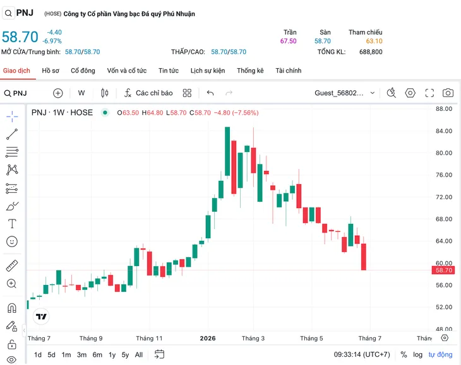Image resolution: width=461 pixels, height=365 pixels.
Task: Toggle tự động auto scale
Action: (x=440, y=355)
